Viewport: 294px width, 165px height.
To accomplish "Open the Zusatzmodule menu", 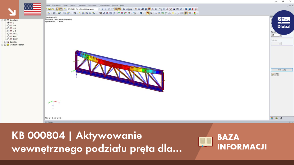I will pos(104,5).
